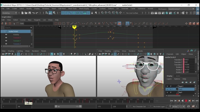Open the HumanIK character icon
Screen dimensions: 200x112
(x=187, y=13)
